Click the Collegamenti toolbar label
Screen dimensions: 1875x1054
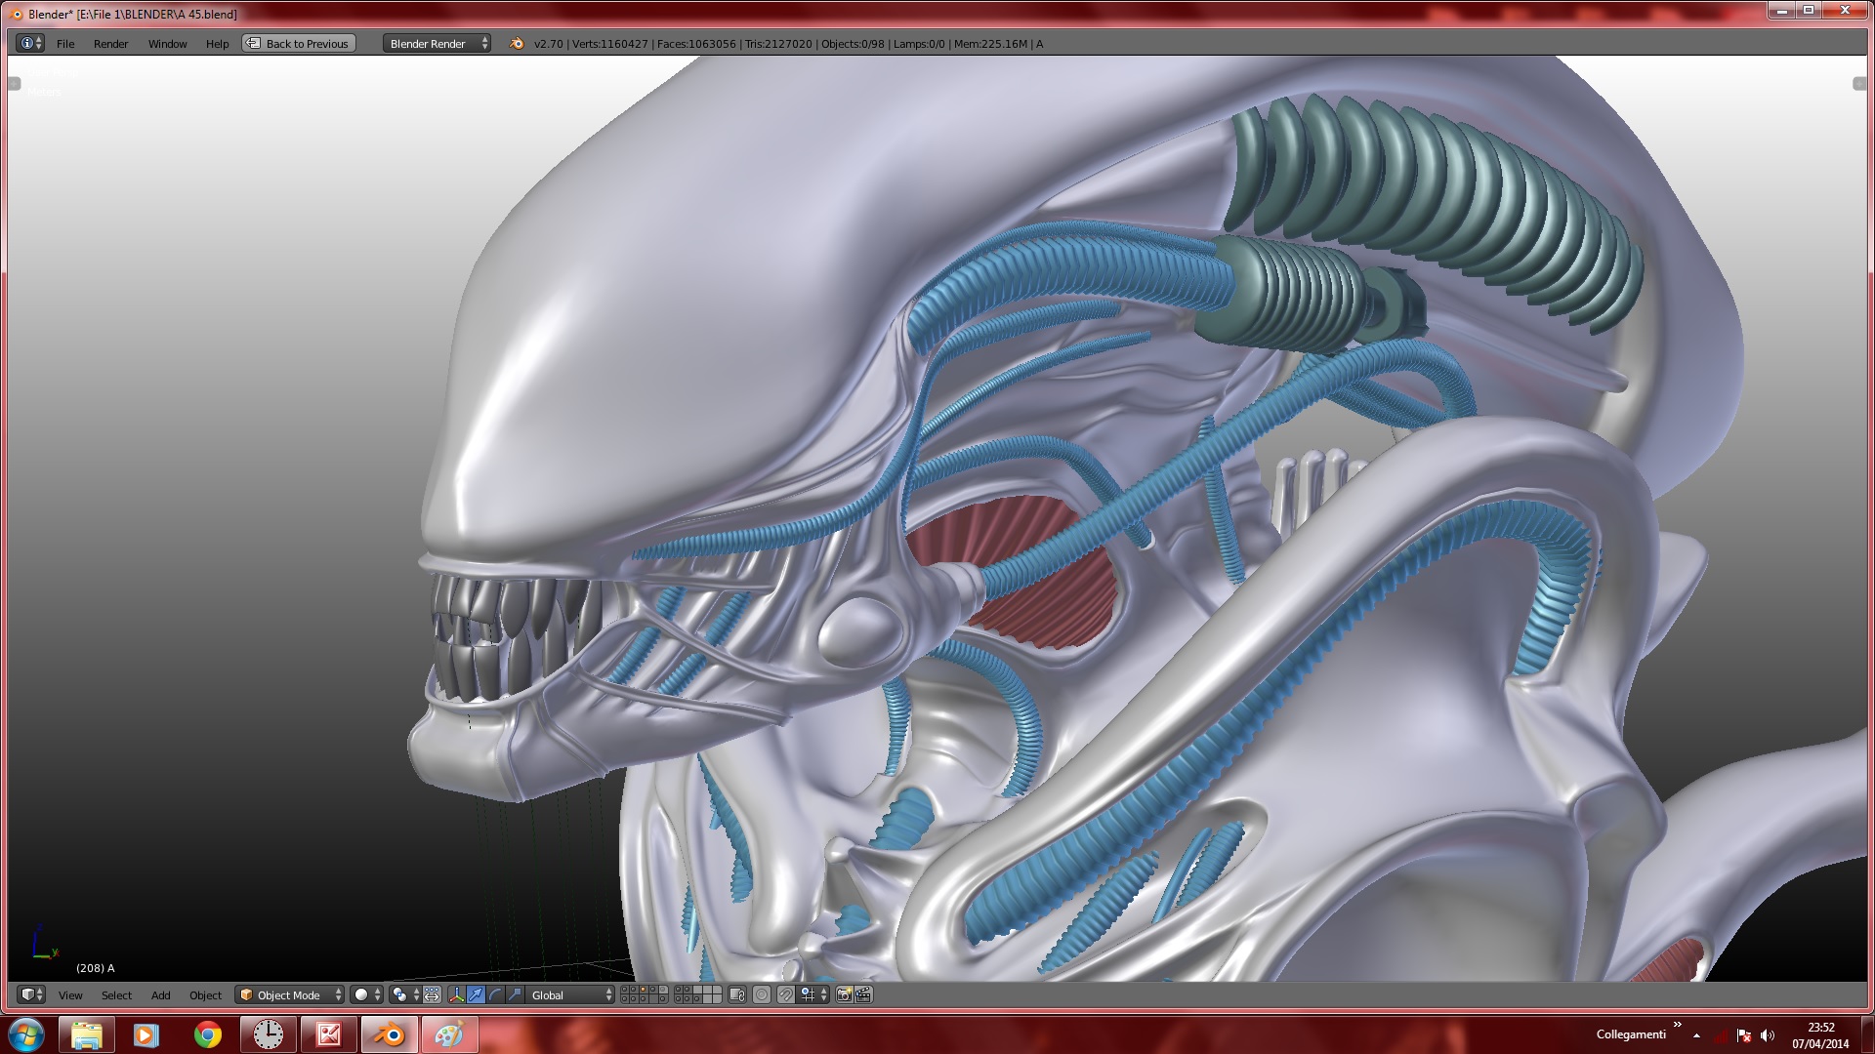1630,1034
